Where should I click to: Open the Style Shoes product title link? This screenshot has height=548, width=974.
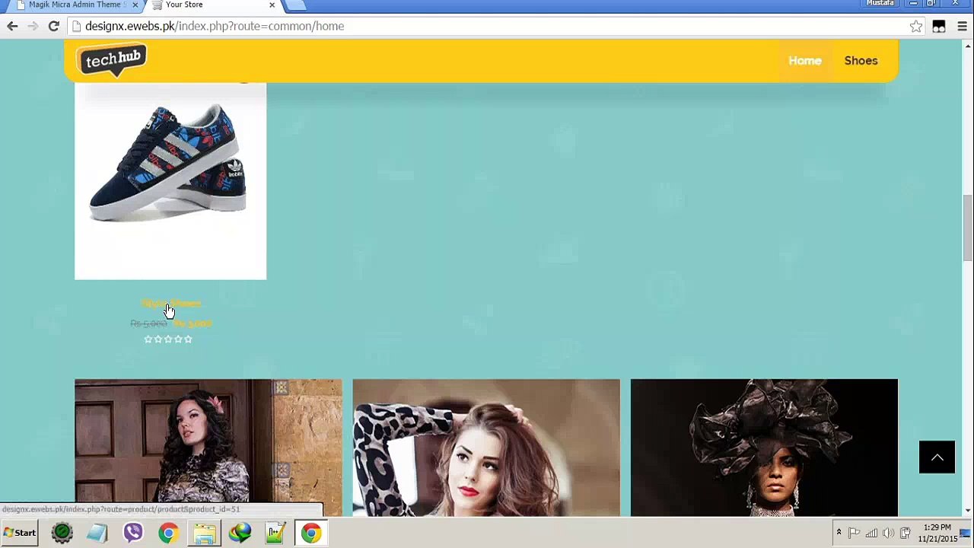pos(171,304)
